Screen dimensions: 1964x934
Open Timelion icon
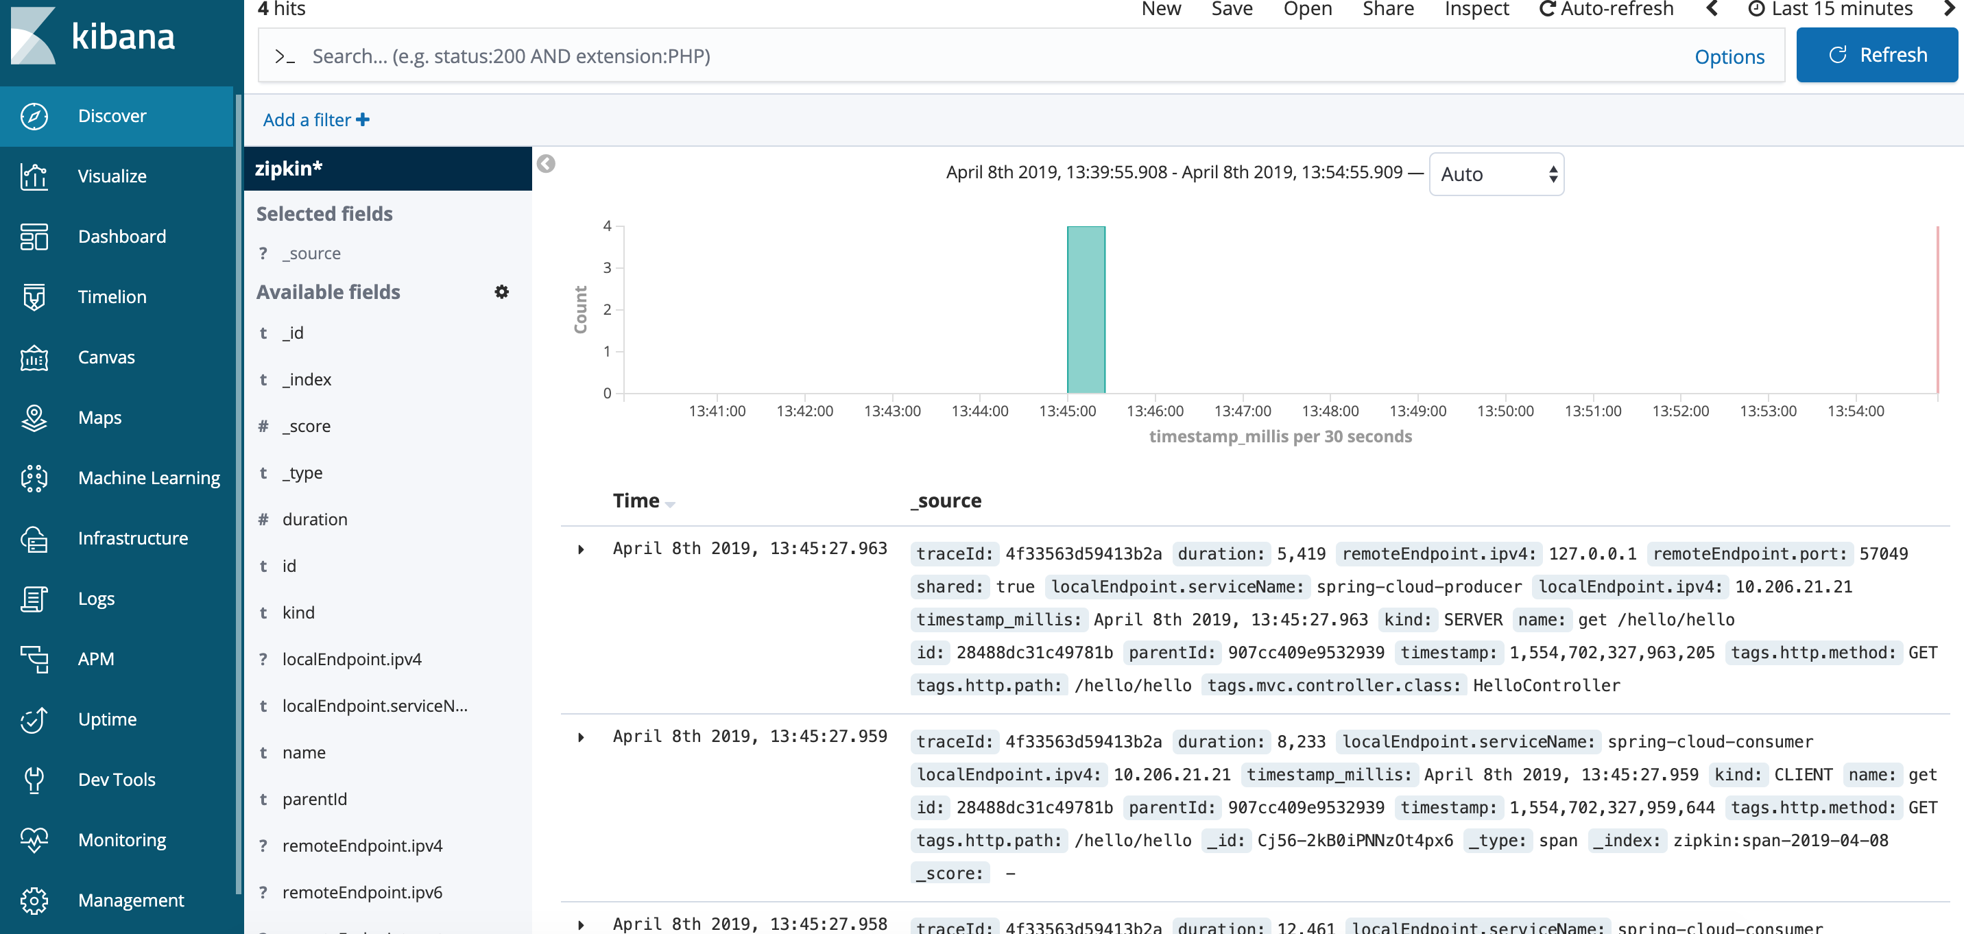(x=34, y=297)
